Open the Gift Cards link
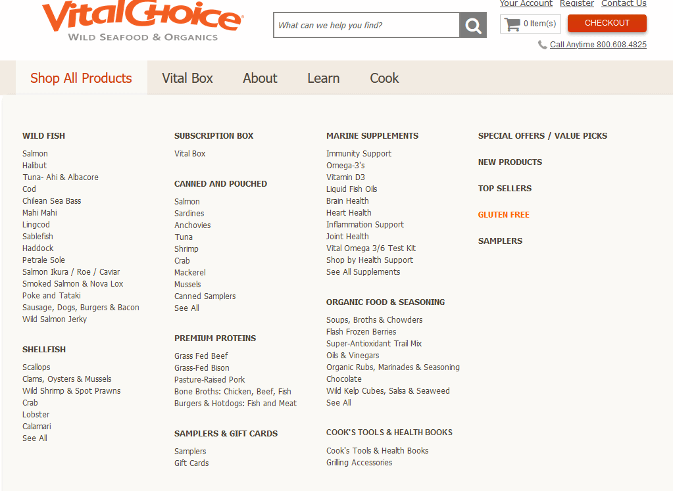This screenshot has width=673, height=491. tap(191, 463)
